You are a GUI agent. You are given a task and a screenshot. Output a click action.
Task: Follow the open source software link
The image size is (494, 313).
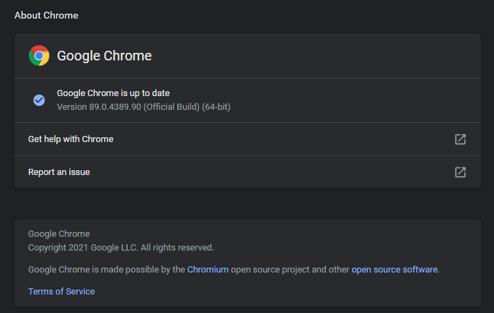395,270
